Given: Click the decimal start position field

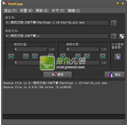Looking at the screenshot, I should 31,49.
